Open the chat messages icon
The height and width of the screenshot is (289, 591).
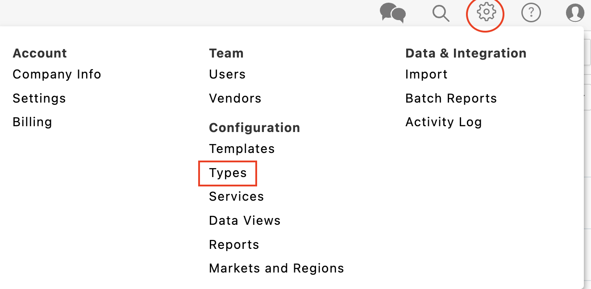(x=393, y=13)
